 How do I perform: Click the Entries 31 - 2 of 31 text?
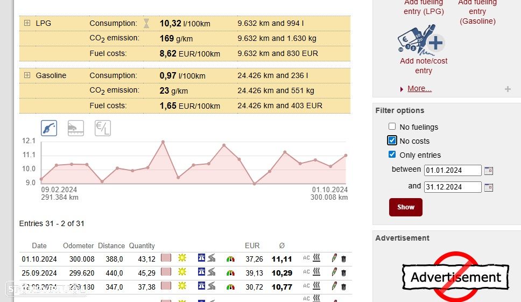[52, 223]
